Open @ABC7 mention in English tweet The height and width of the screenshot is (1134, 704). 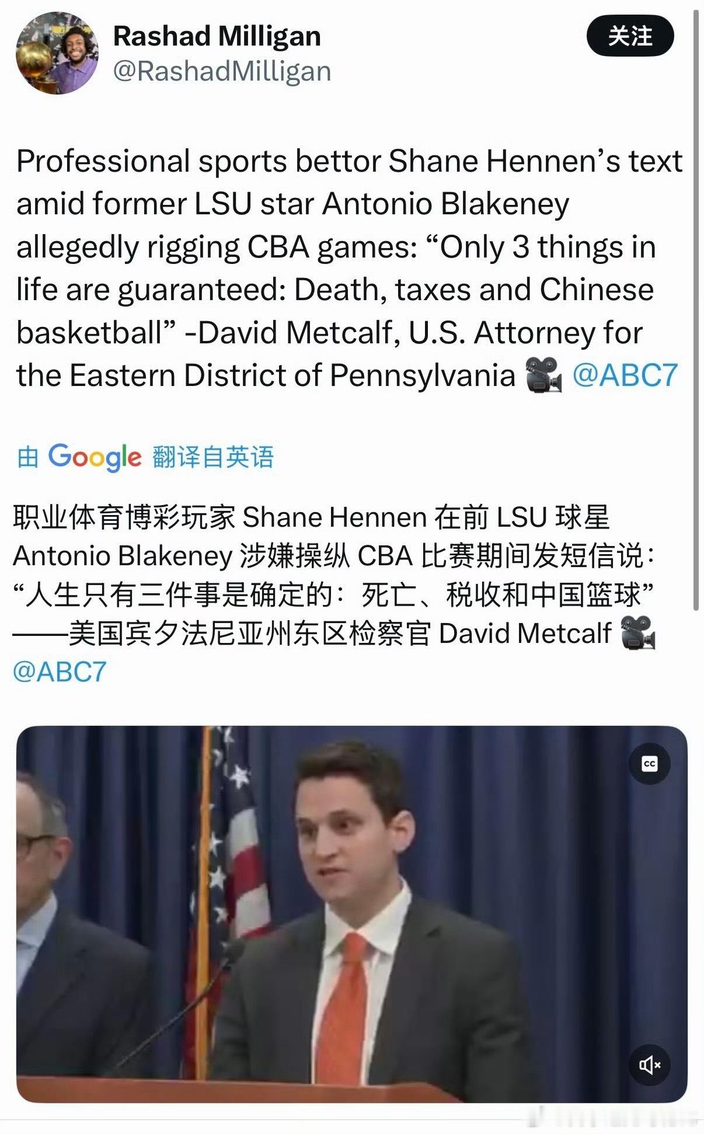point(625,375)
